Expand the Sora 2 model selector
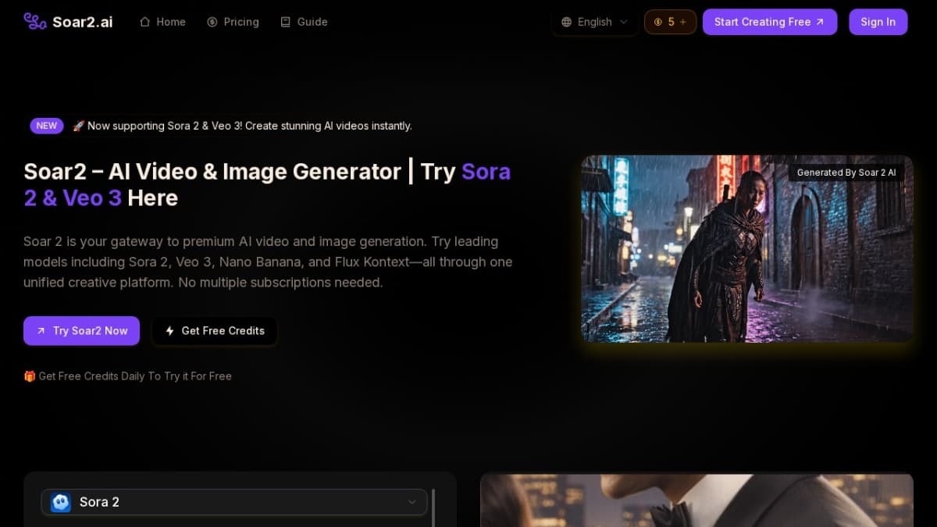 (233, 502)
